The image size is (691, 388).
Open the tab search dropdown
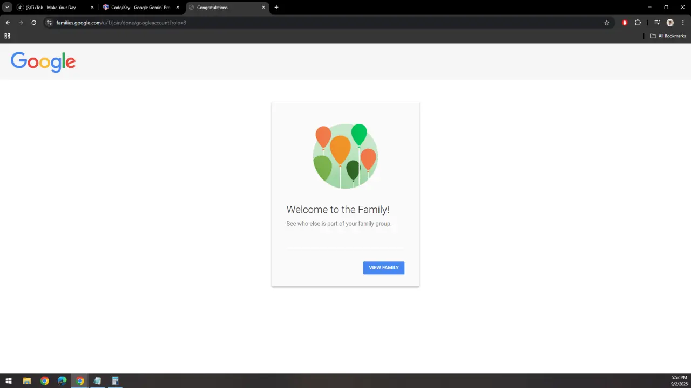[x=7, y=8]
